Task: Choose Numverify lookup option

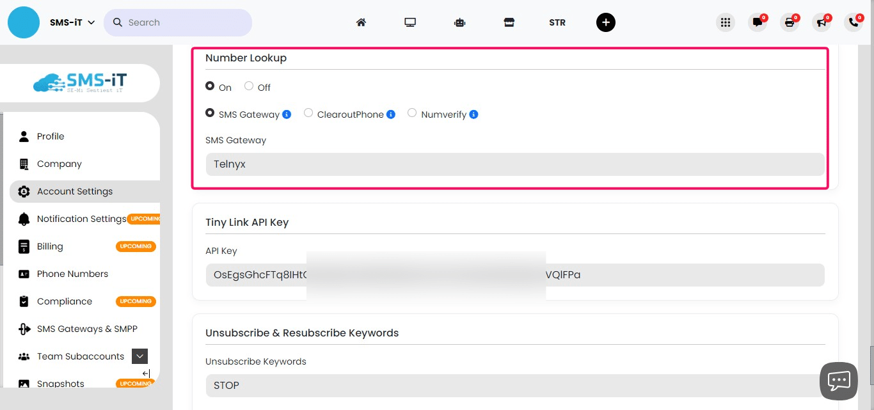Action: point(412,113)
